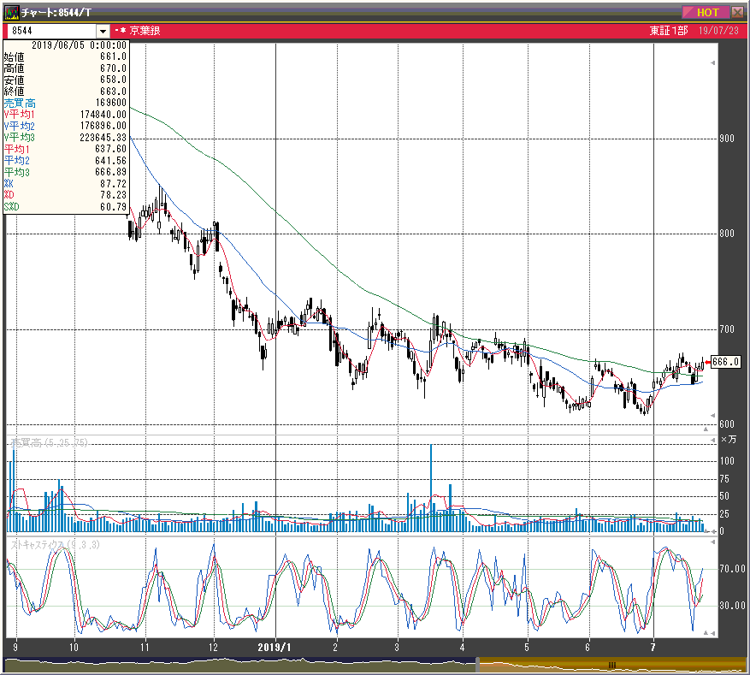Click the 2019/06/05 0:00:00 date in data box
Image resolution: width=750 pixels, height=675 pixels.
pos(79,45)
